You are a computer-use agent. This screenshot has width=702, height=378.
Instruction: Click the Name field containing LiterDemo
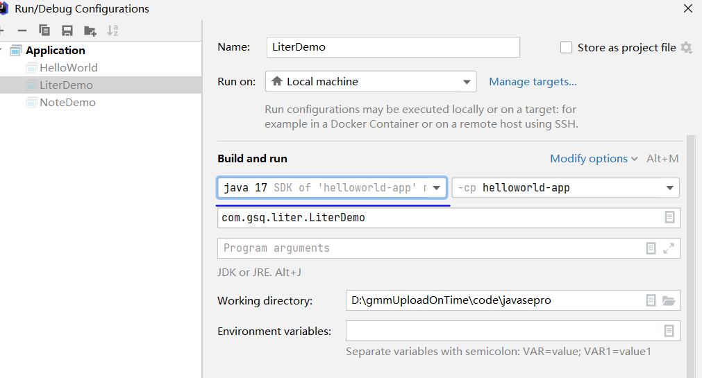click(x=392, y=47)
